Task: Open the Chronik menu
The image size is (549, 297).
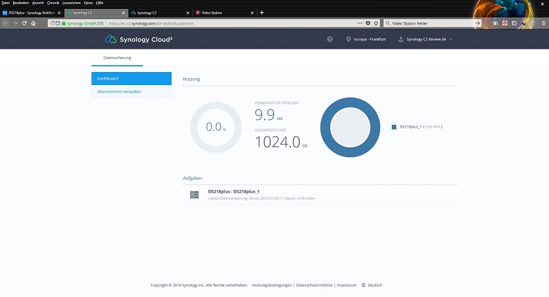Action: point(54,3)
